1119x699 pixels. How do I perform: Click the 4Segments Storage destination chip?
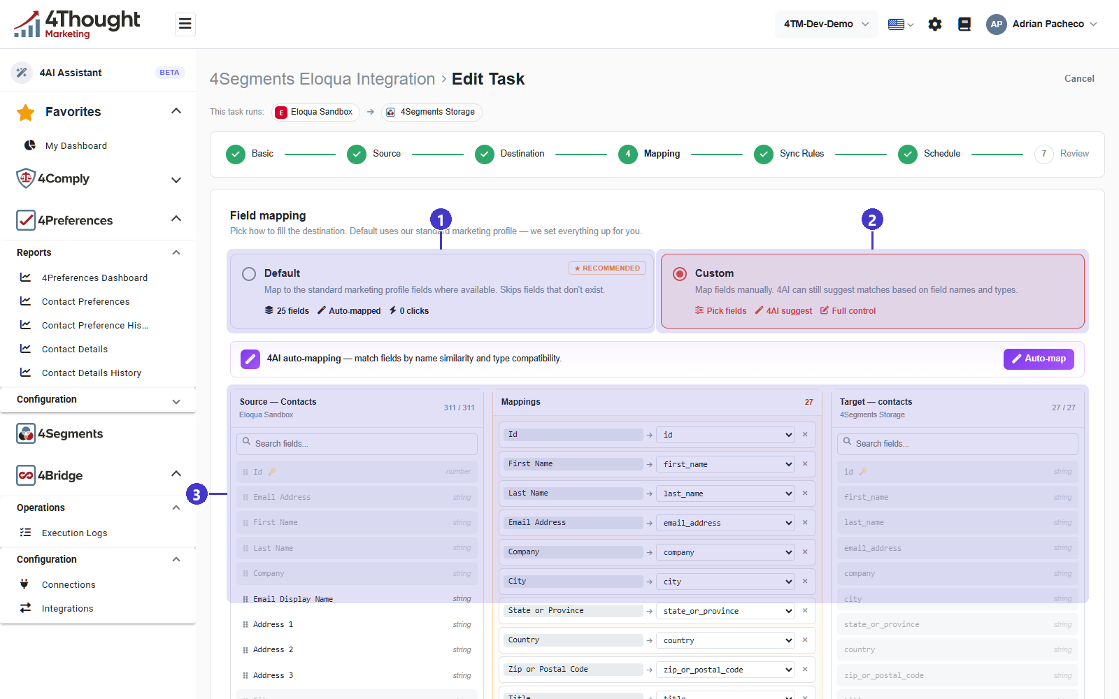(x=432, y=112)
